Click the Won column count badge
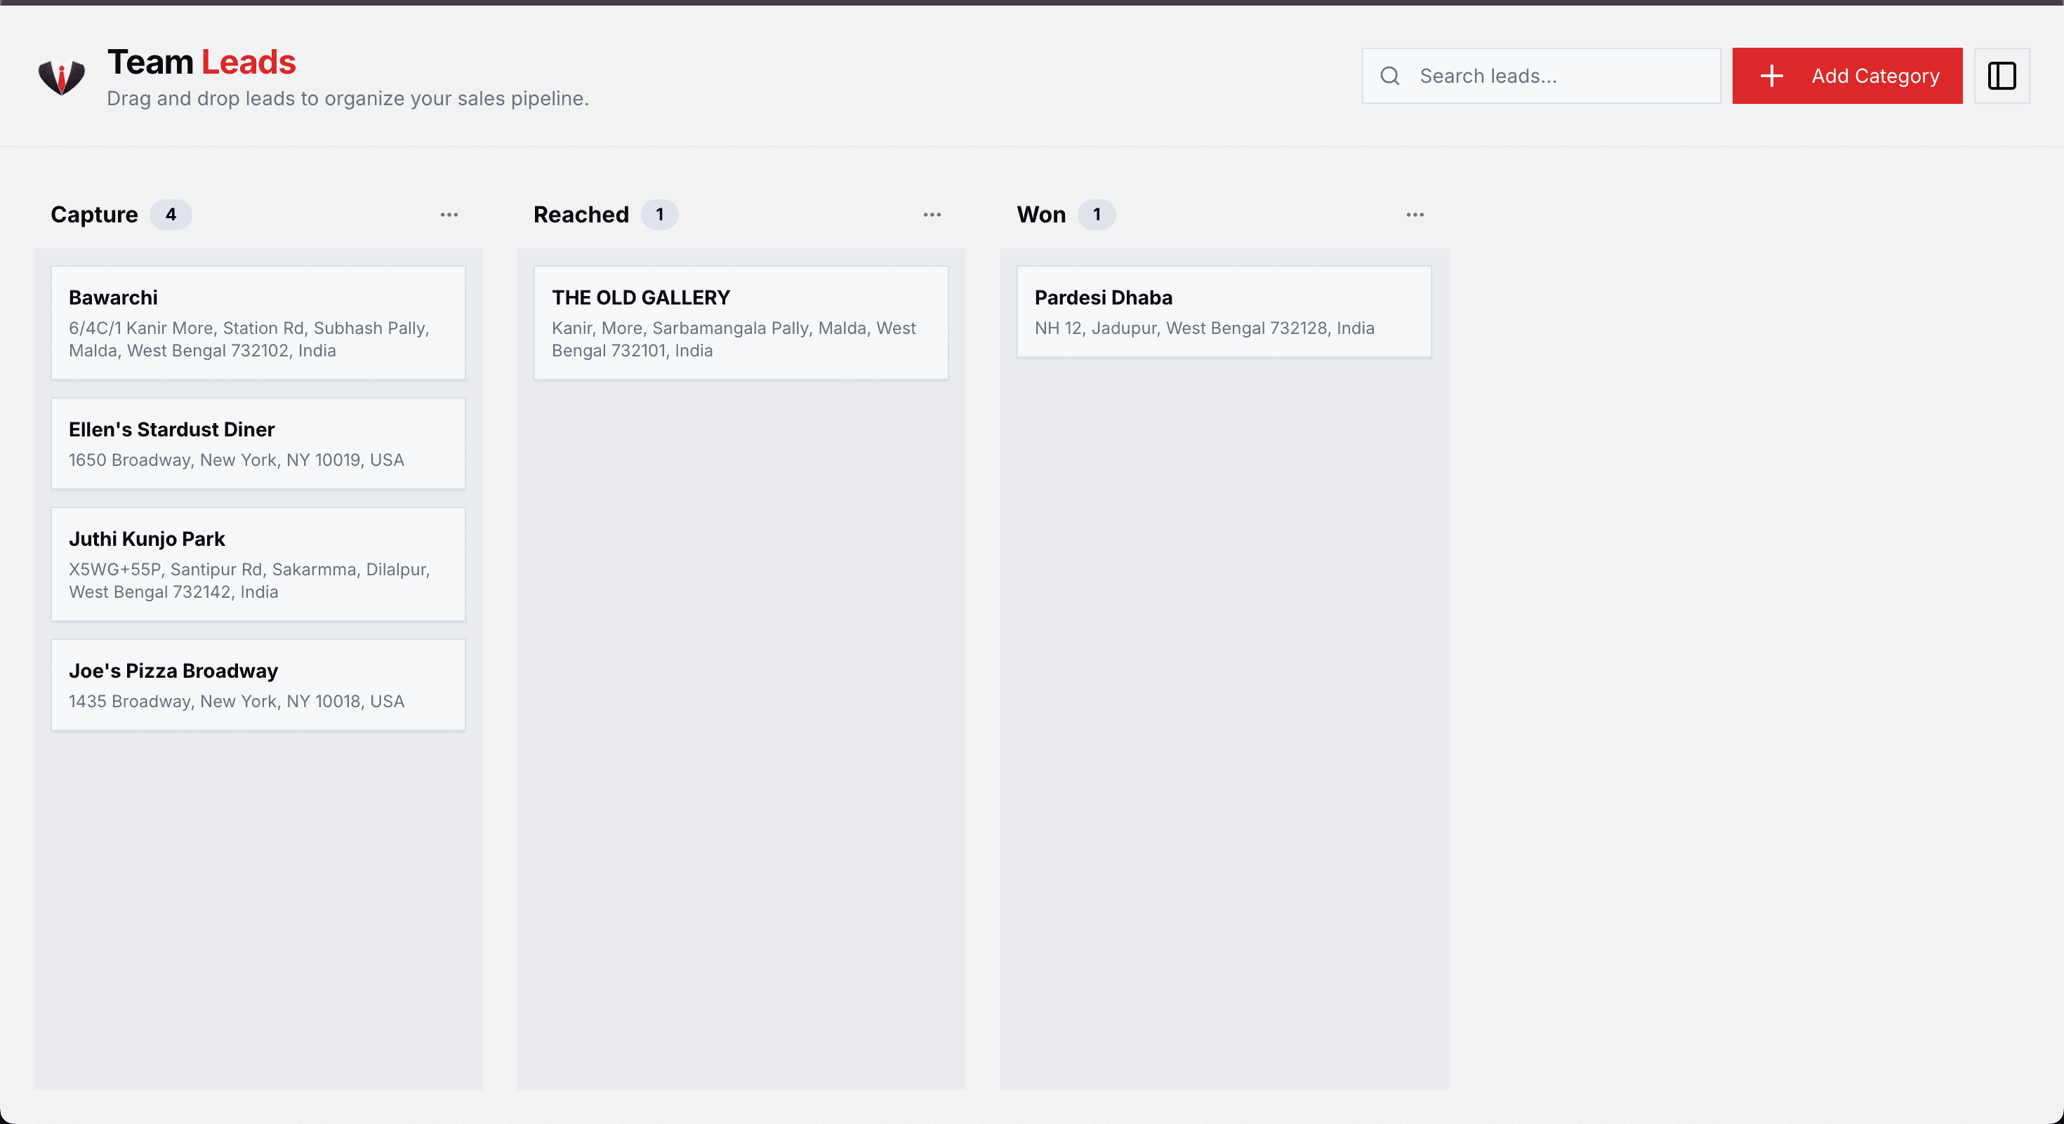Viewport: 2064px width, 1124px height. coord(1096,215)
